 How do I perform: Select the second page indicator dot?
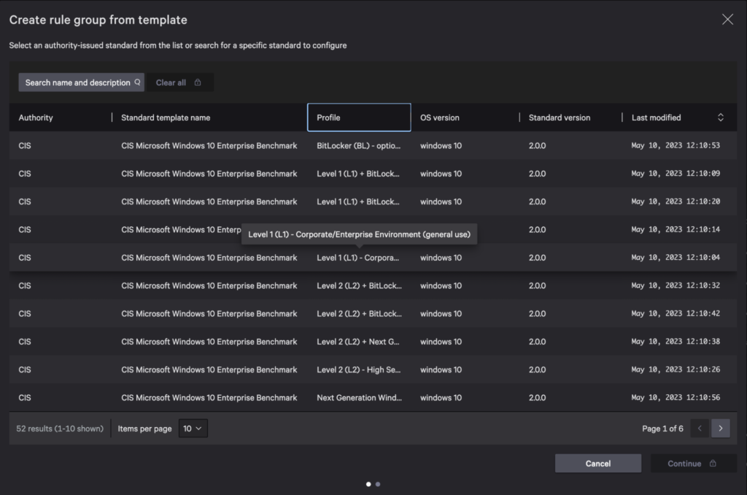378,483
